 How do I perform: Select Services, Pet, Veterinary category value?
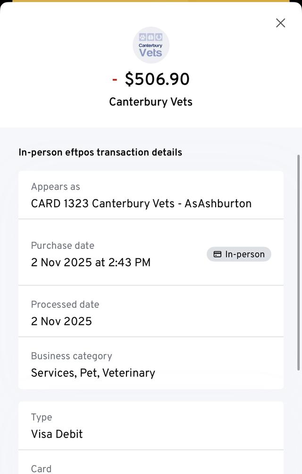93,373
